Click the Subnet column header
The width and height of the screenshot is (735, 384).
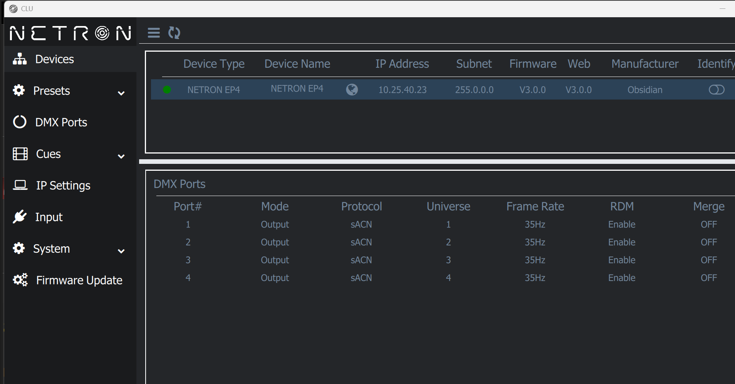tap(474, 64)
